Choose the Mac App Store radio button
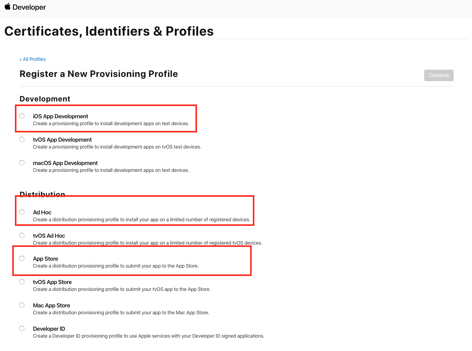The width and height of the screenshot is (472, 351). click(x=22, y=305)
